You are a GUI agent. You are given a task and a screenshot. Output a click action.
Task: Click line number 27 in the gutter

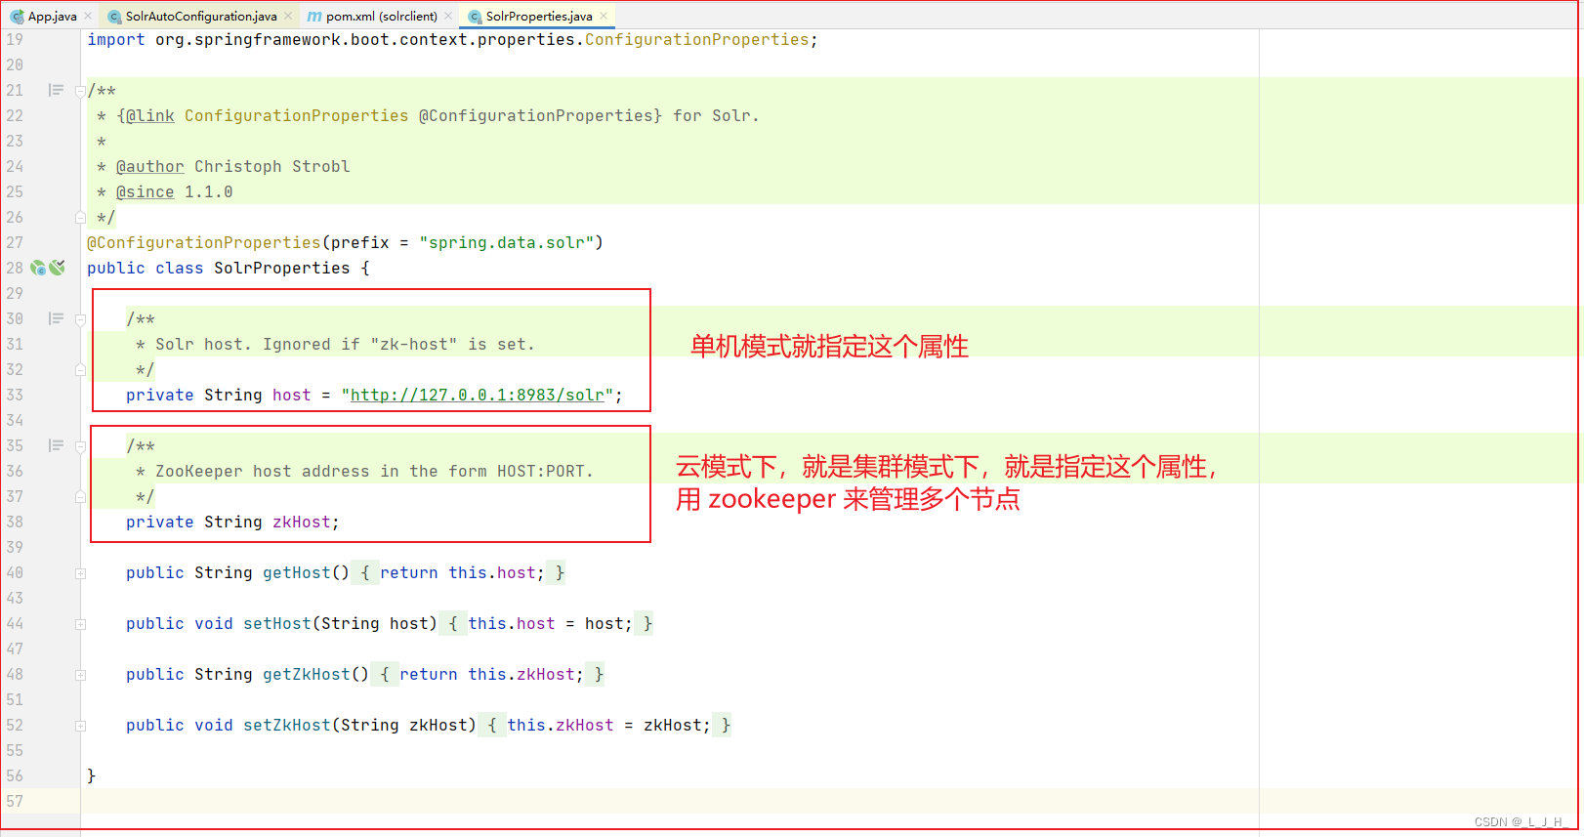tap(15, 242)
